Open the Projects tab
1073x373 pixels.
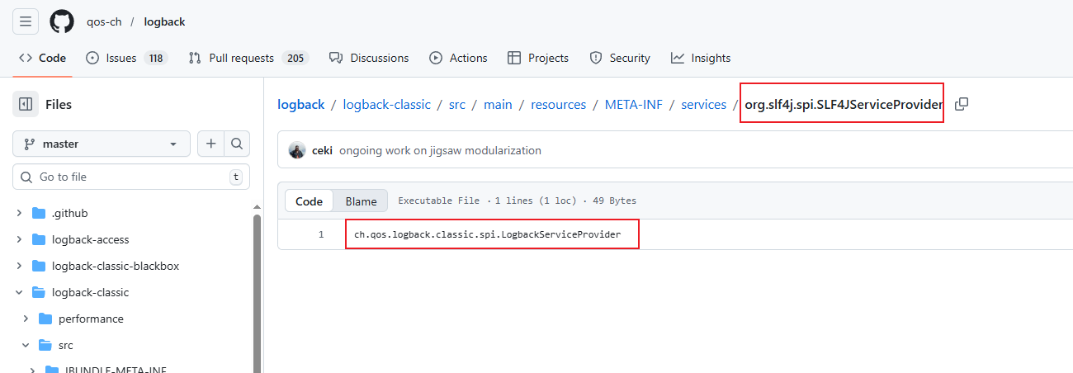click(538, 58)
